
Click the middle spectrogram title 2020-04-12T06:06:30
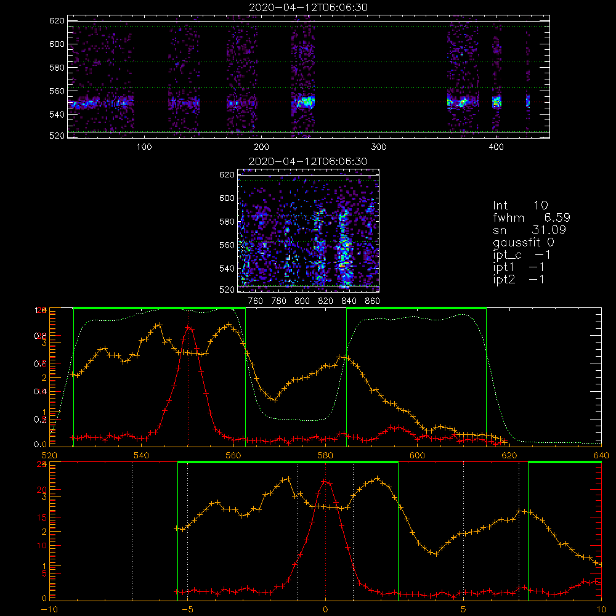pyautogui.click(x=308, y=161)
